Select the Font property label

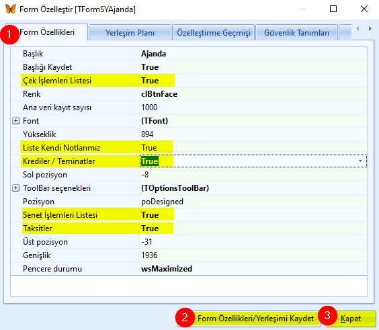[31, 120]
